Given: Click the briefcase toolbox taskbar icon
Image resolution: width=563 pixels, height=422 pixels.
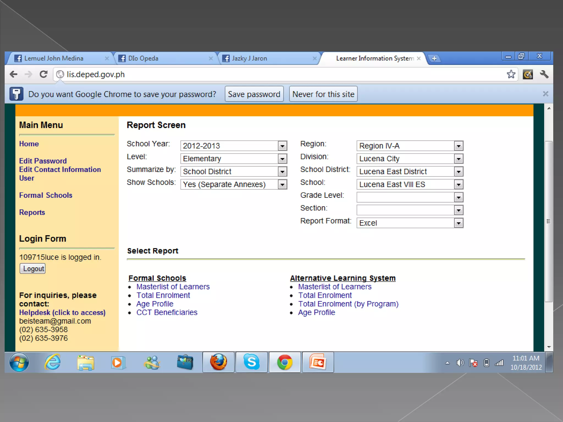Looking at the screenshot, I should 185,362.
